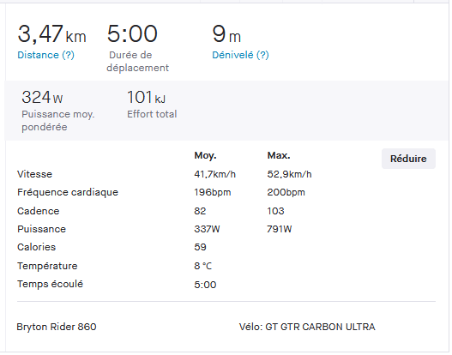Click the Temps écoulé 5:00 value
Viewport: 452px width, 355px height.
206,286
